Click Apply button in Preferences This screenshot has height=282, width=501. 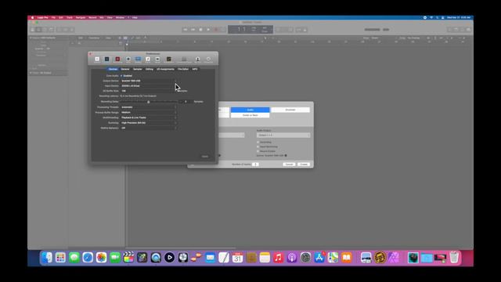coord(205,157)
